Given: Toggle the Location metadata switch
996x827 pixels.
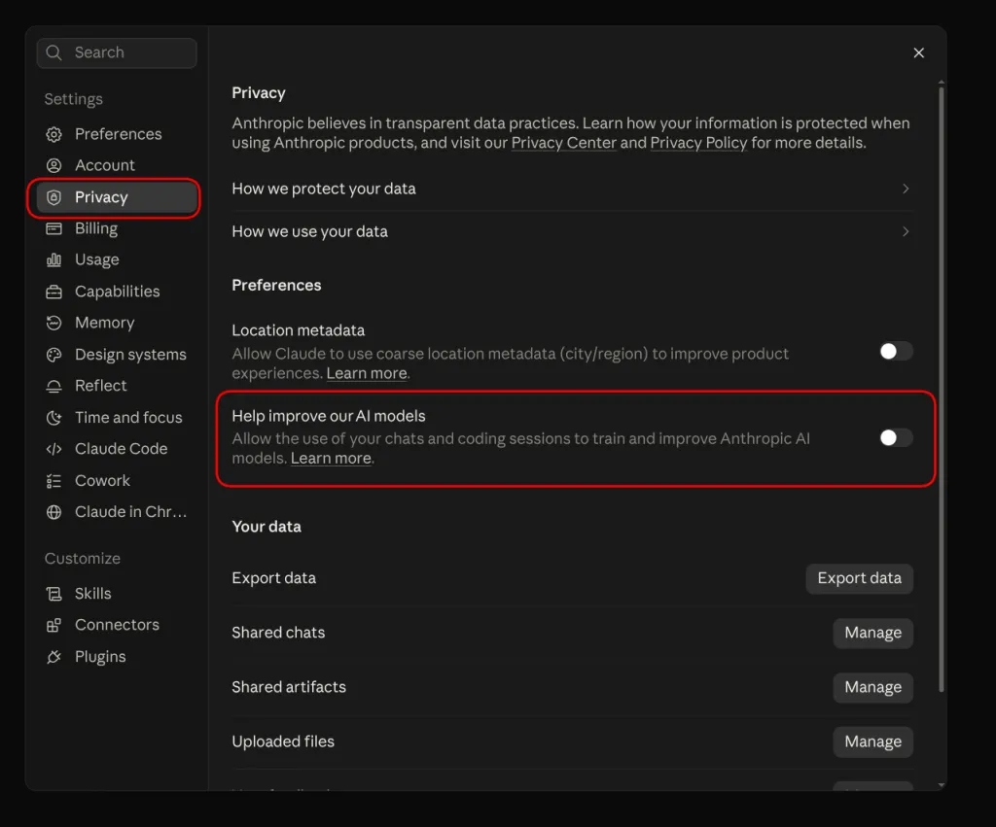Looking at the screenshot, I should [896, 351].
